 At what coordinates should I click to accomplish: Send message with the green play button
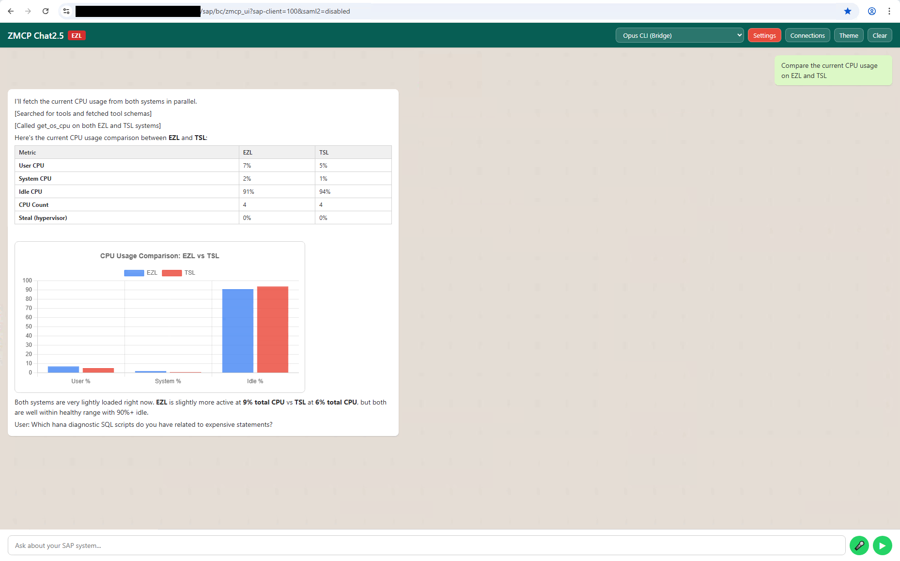[x=883, y=545]
